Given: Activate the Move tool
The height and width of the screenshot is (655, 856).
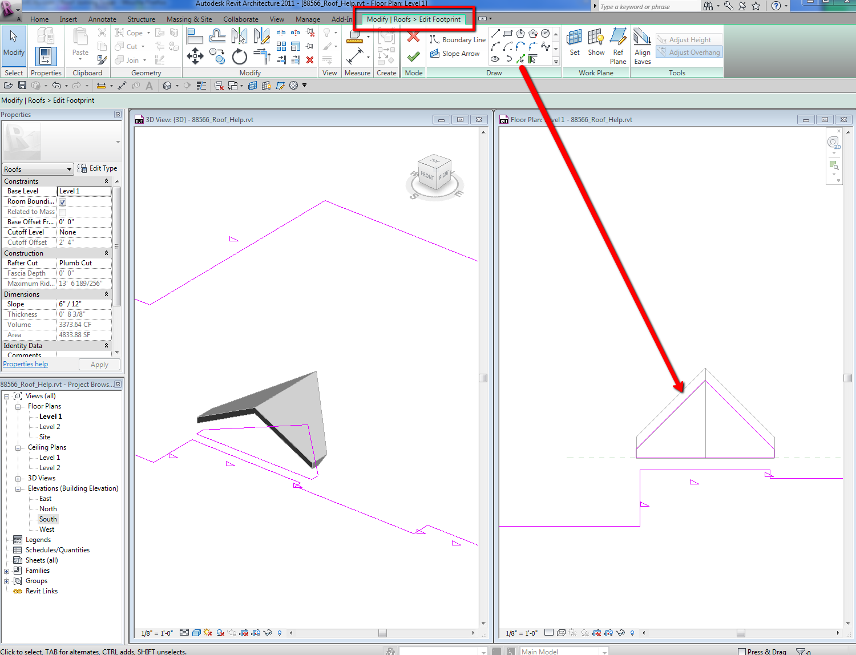Looking at the screenshot, I should pos(195,56).
